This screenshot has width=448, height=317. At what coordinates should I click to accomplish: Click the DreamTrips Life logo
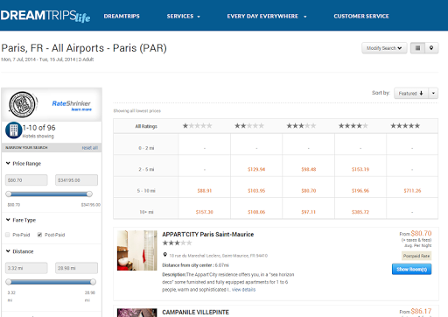pyautogui.click(x=45, y=16)
